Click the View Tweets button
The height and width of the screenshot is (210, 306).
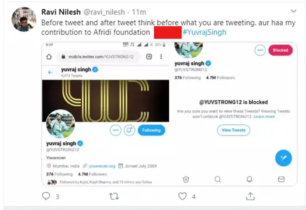pos(233,130)
